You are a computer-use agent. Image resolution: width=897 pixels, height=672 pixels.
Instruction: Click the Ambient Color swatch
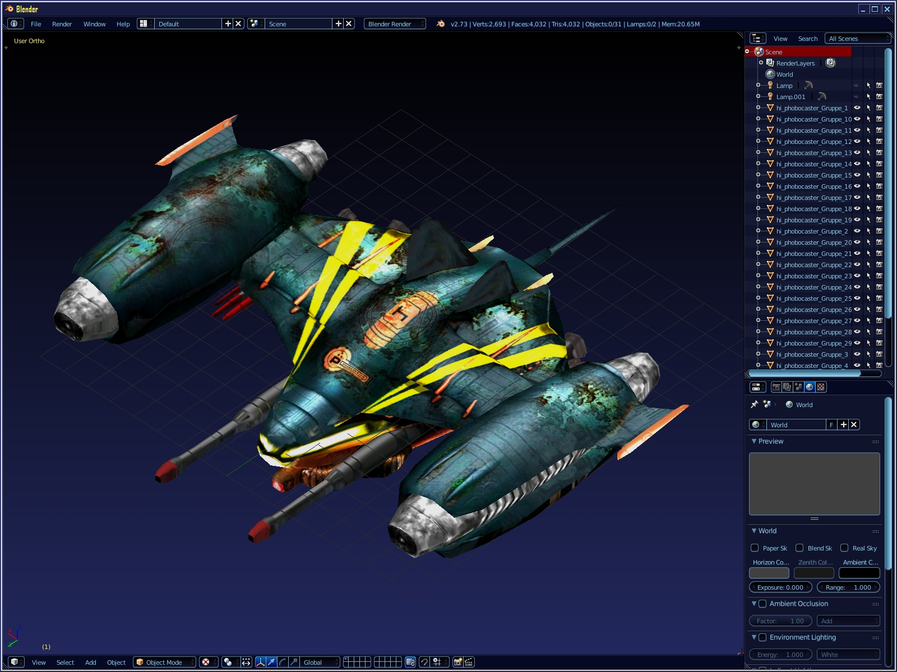click(x=859, y=573)
